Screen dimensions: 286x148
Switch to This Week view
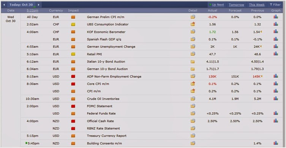click(257, 5)
